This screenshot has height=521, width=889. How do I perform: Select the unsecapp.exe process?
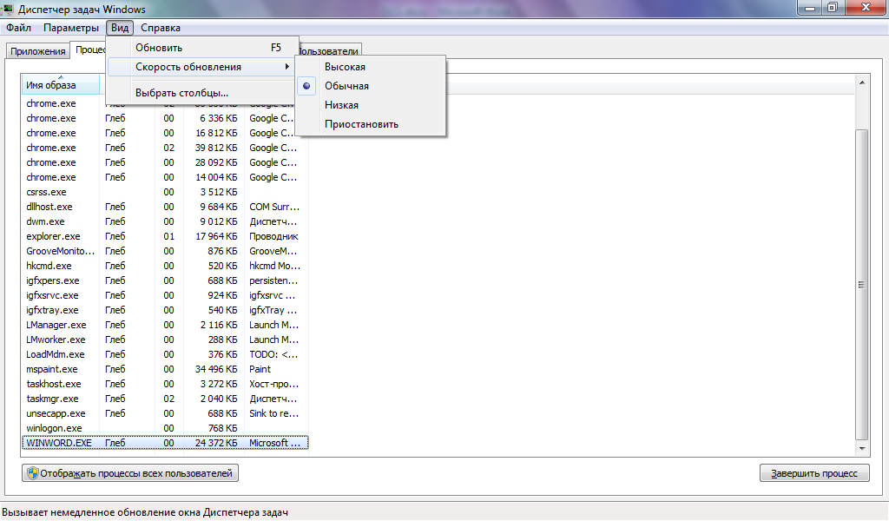point(165,413)
